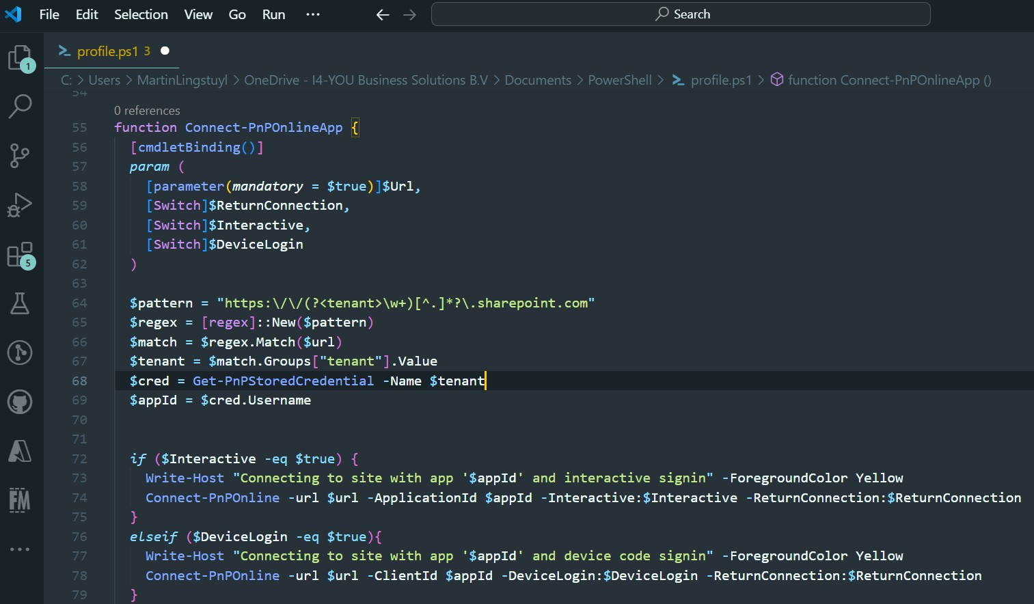Click the 0 references code lens
Image resolution: width=1034 pixels, height=604 pixels.
[x=147, y=111]
